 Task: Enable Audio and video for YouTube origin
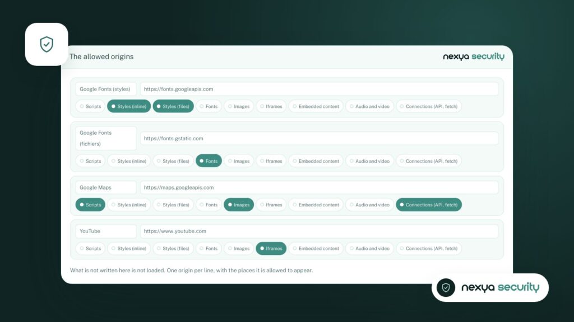coord(369,249)
